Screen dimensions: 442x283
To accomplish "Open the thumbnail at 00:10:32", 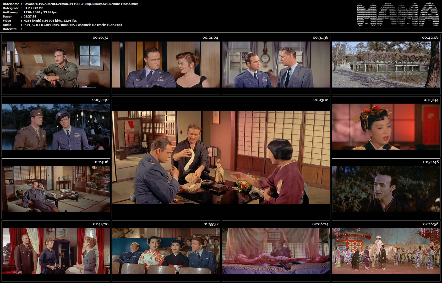I will point(56,64).
